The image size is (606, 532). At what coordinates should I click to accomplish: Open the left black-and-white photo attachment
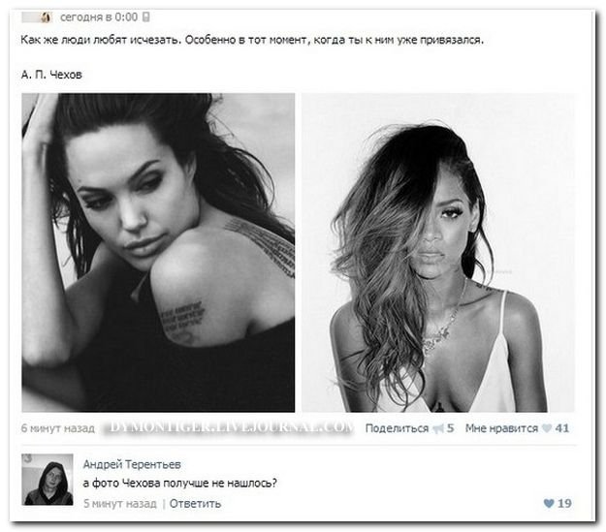click(x=158, y=253)
